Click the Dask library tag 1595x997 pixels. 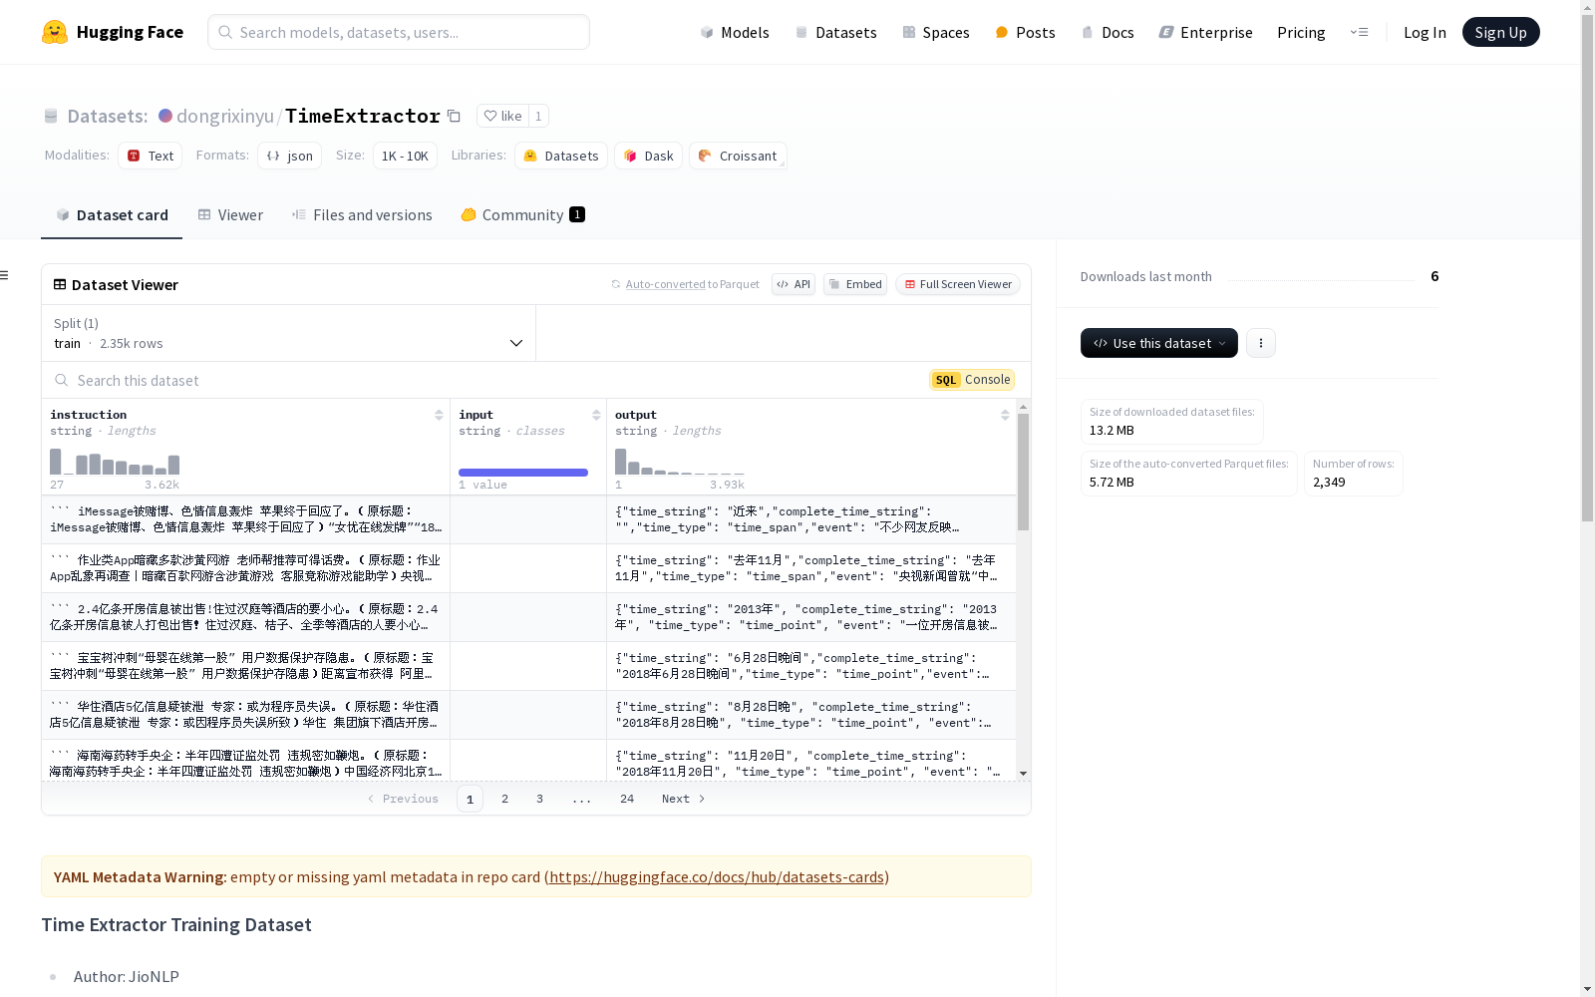point(649,156)
